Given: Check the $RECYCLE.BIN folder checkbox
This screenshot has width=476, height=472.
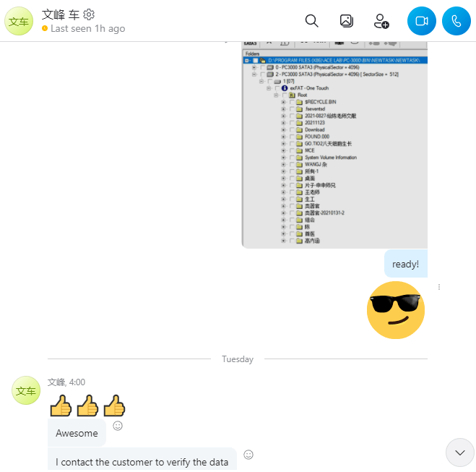Looking at the screenshot, I should click(x=292, y=102).
